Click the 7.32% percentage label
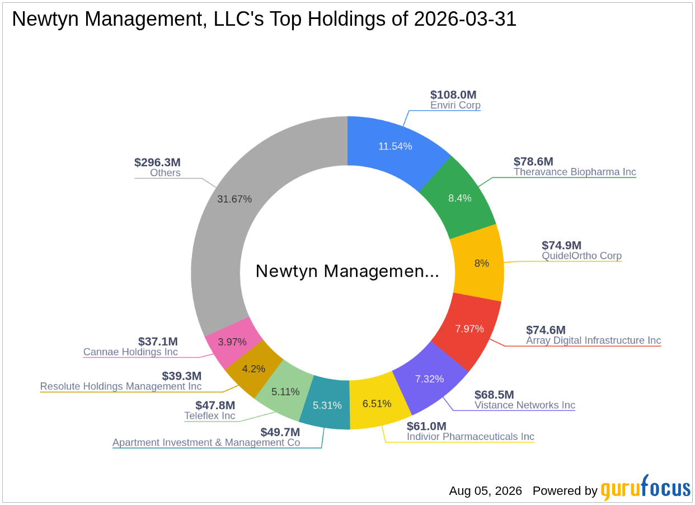This screenshot has width=695, height=505. [x=430, y=378]
